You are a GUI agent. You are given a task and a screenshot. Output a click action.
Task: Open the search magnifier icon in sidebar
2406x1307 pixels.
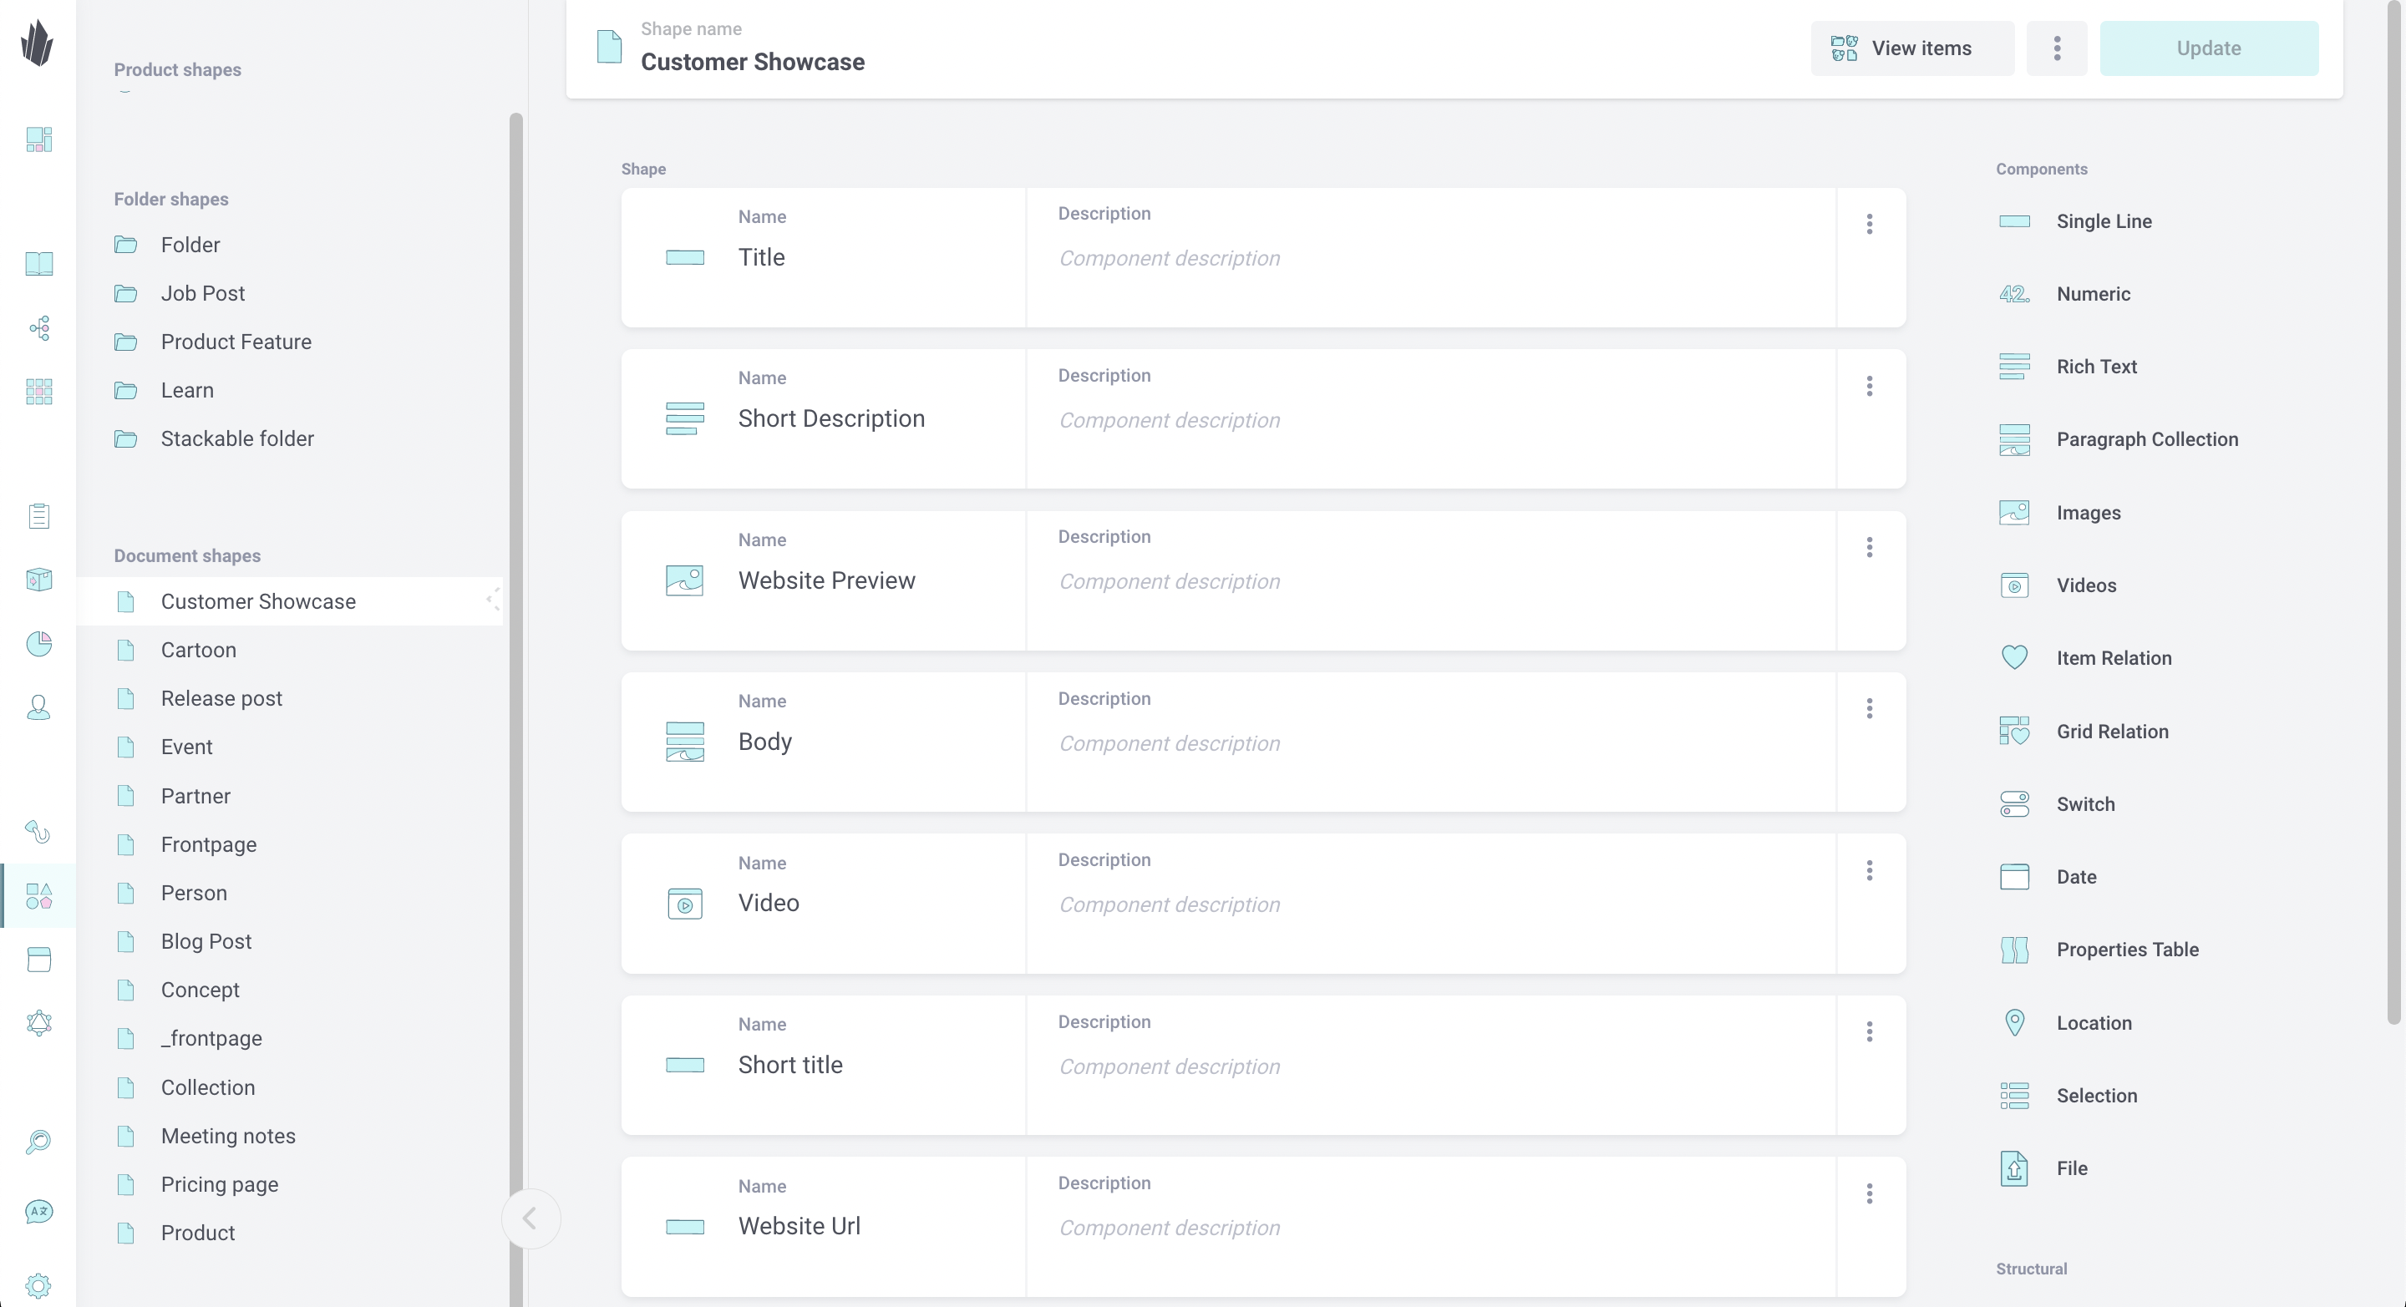(38, 1141)
